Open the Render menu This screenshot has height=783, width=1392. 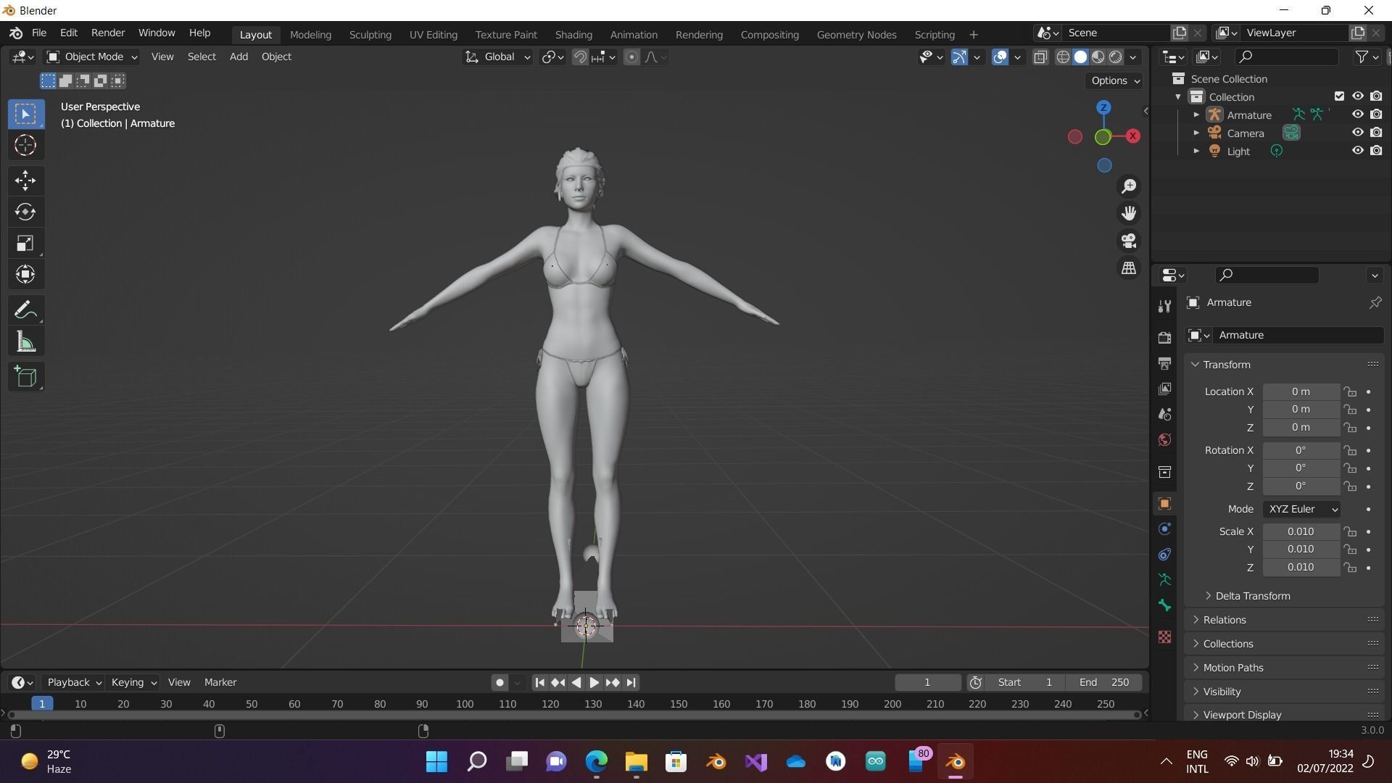click(x=108, y=33)
